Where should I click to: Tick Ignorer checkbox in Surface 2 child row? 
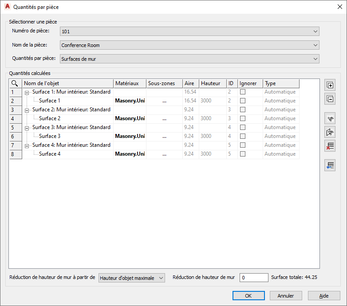243,118
